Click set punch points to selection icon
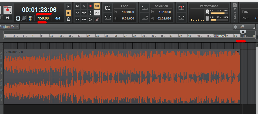 (181, 17)
